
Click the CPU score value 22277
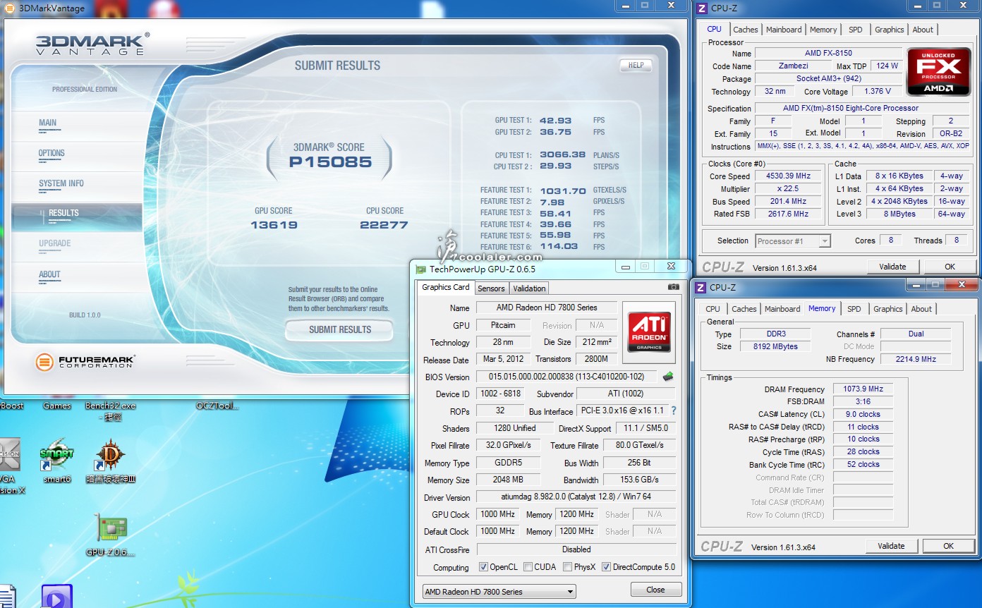point(384,225)
